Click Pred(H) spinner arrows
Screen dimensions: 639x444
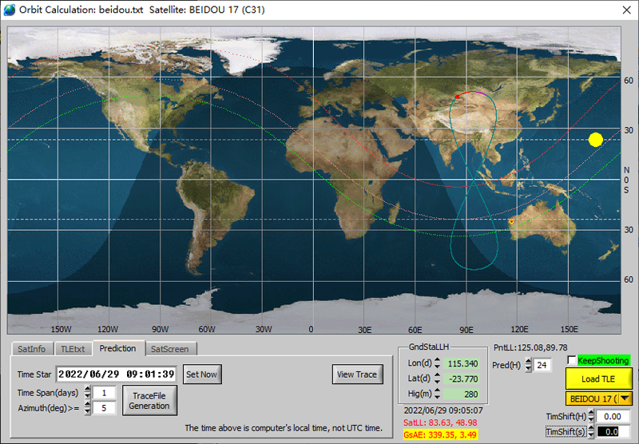click(528, 365)
